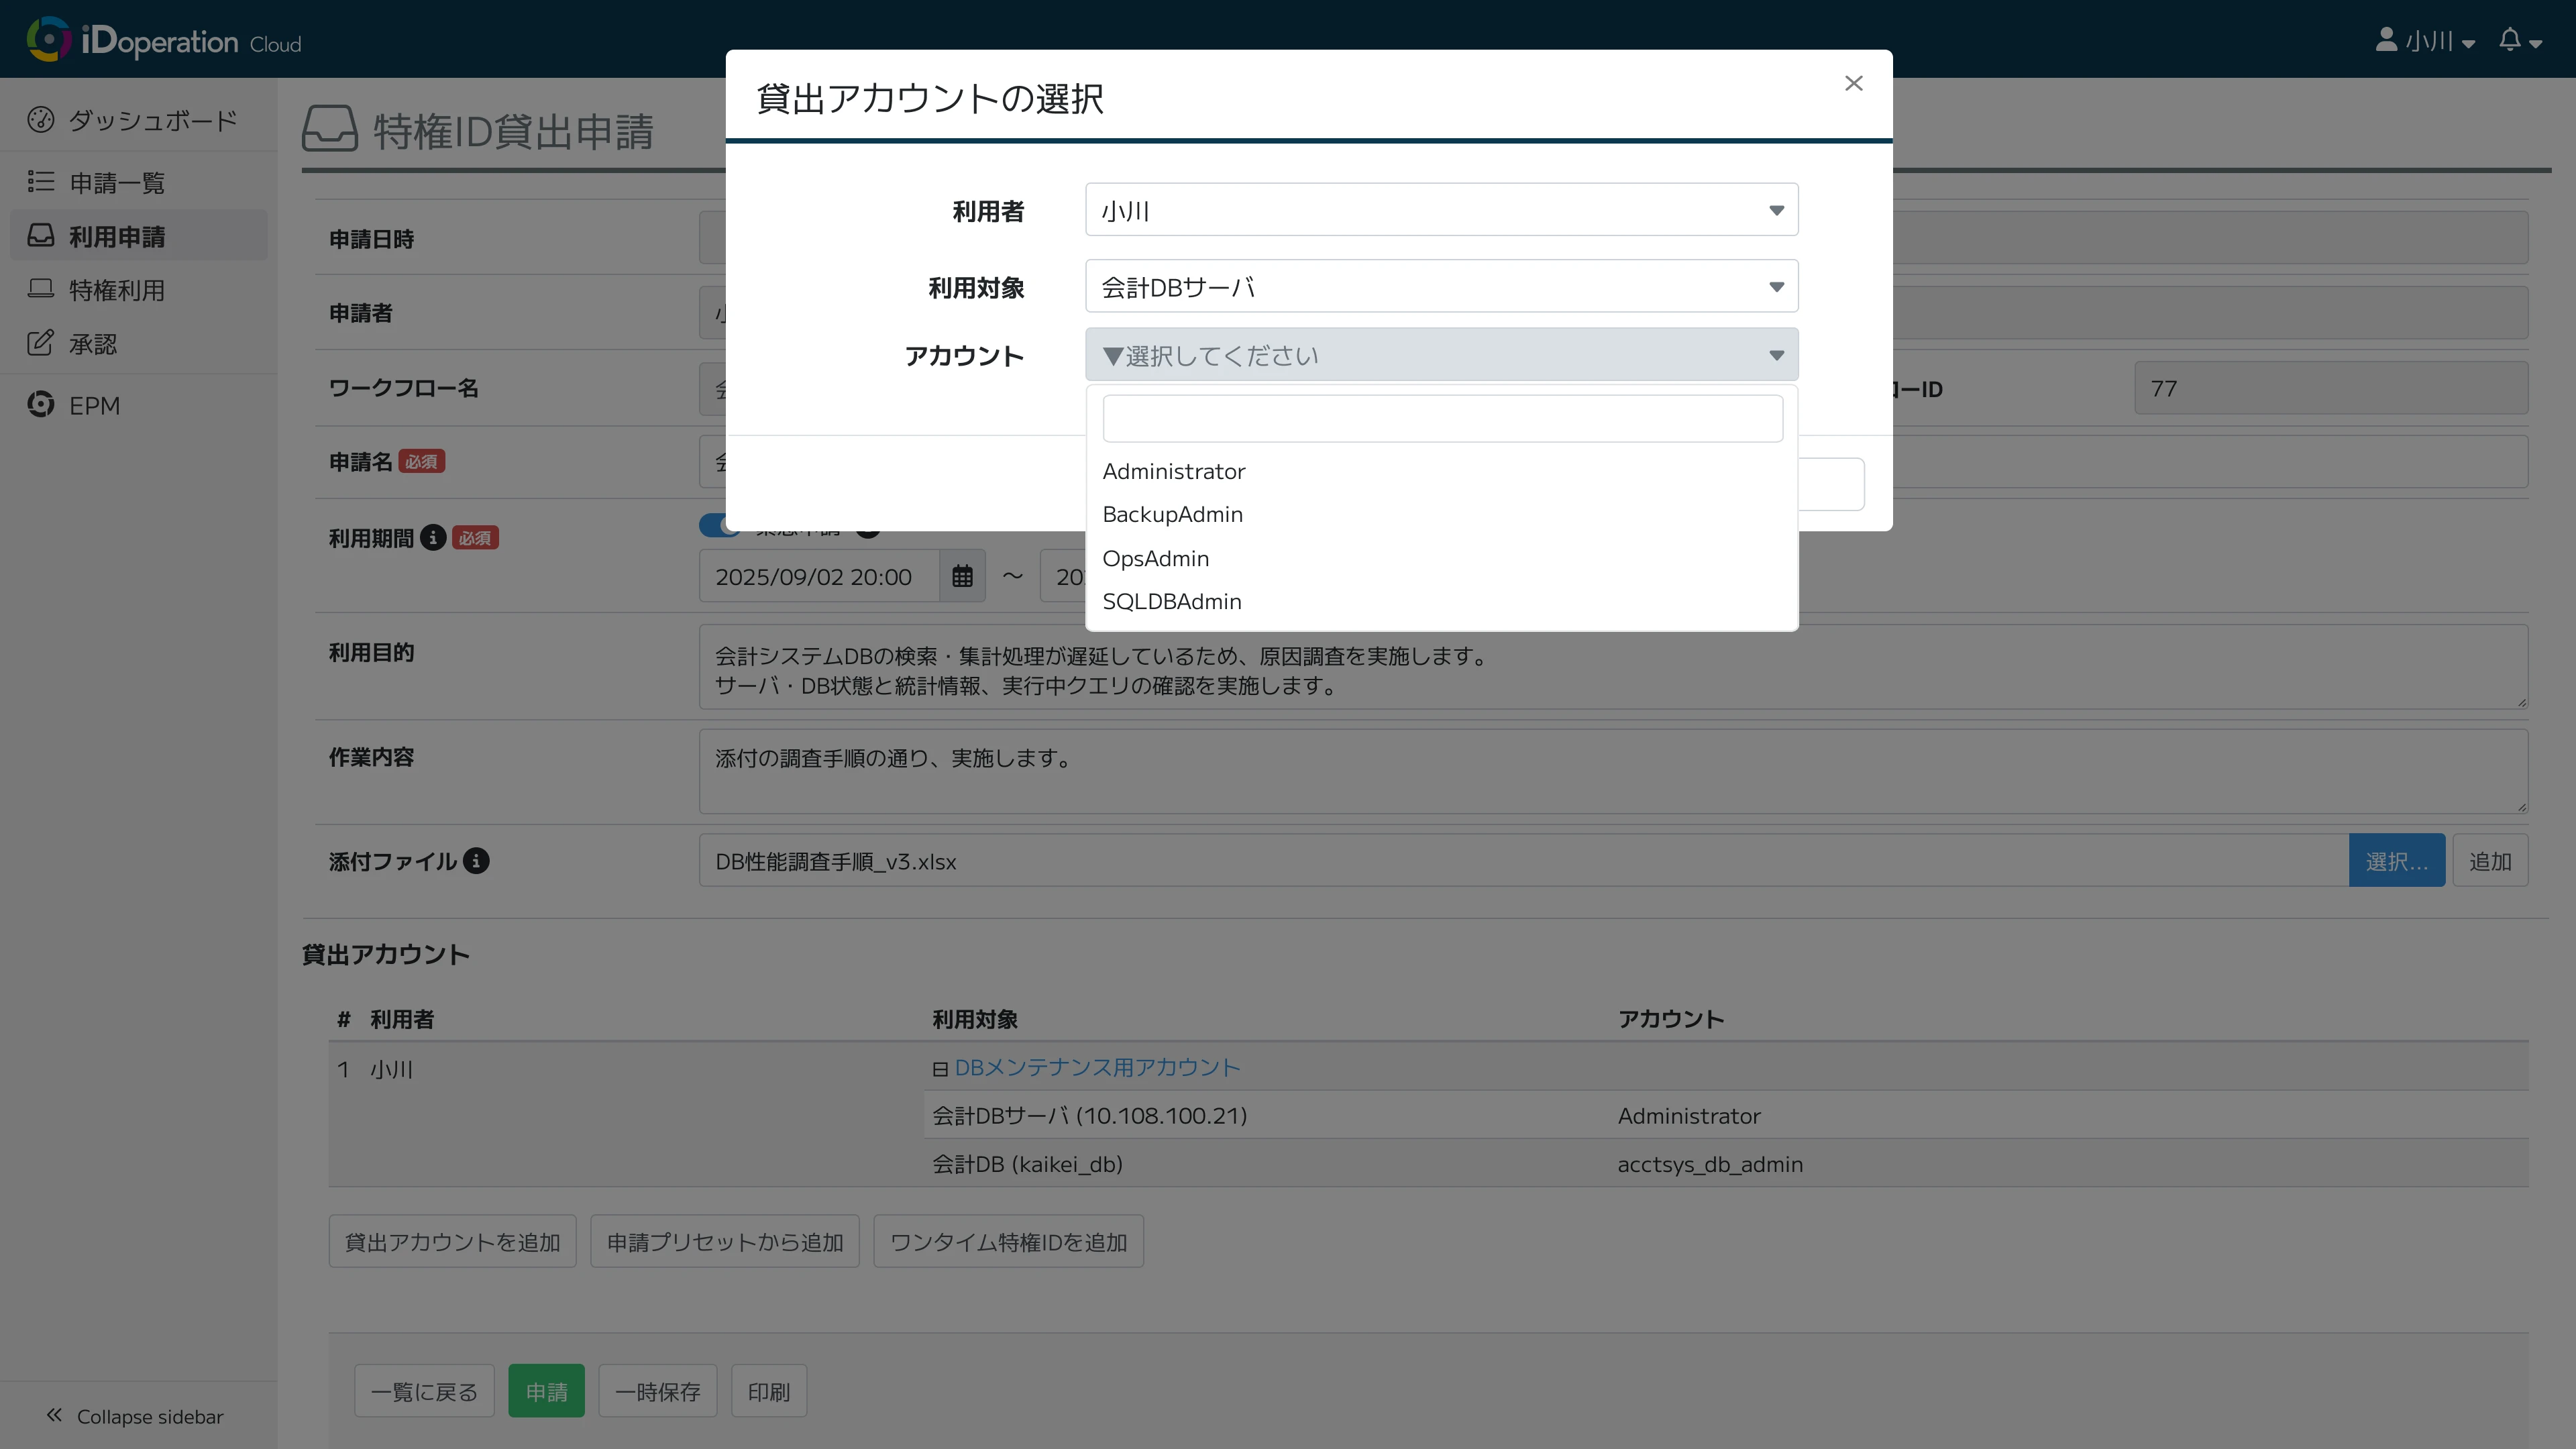Open the 利用者 dropdown showing 小川
2576x1449 pixels.
point(1440,209)
